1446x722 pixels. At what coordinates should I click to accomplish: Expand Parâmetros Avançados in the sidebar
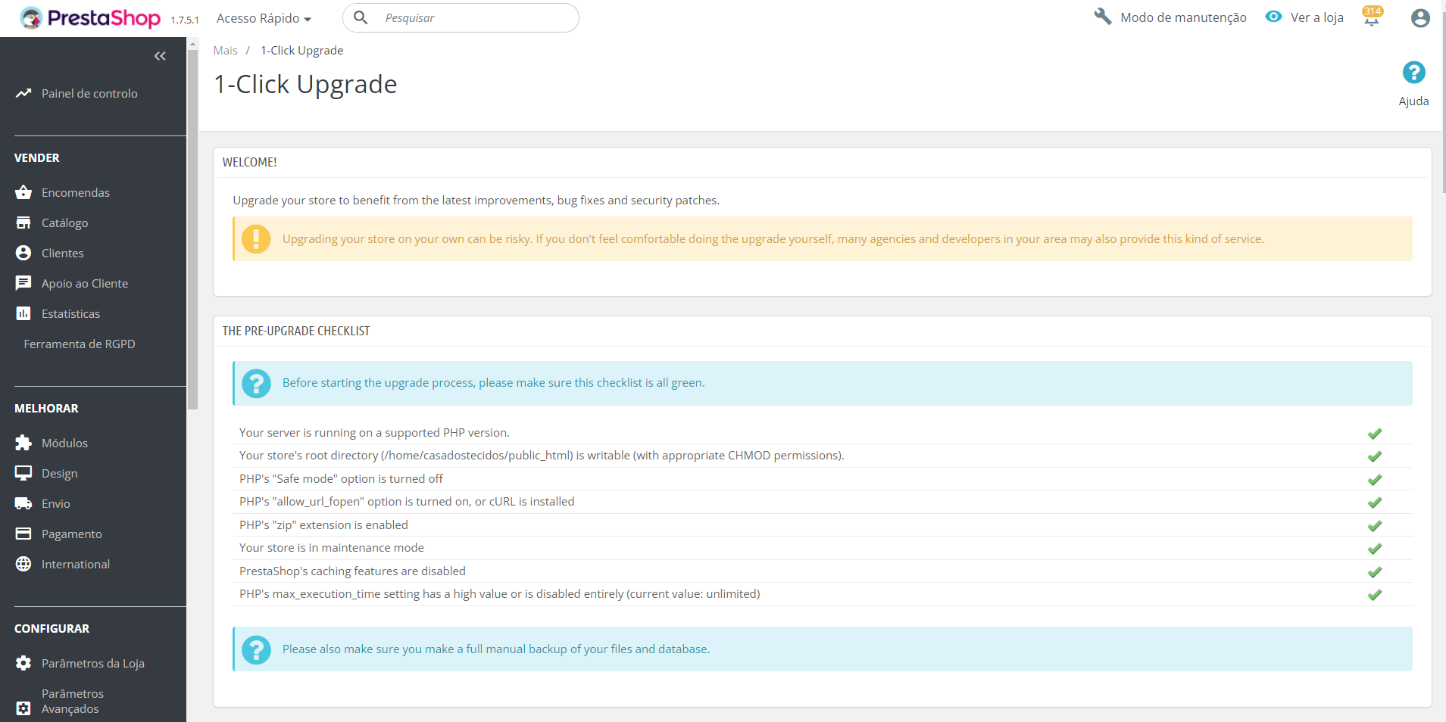pos(73,700)
